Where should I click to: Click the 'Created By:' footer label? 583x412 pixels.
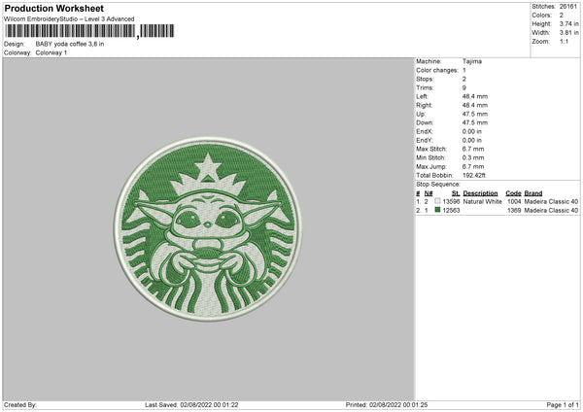(x=20, y=404)
